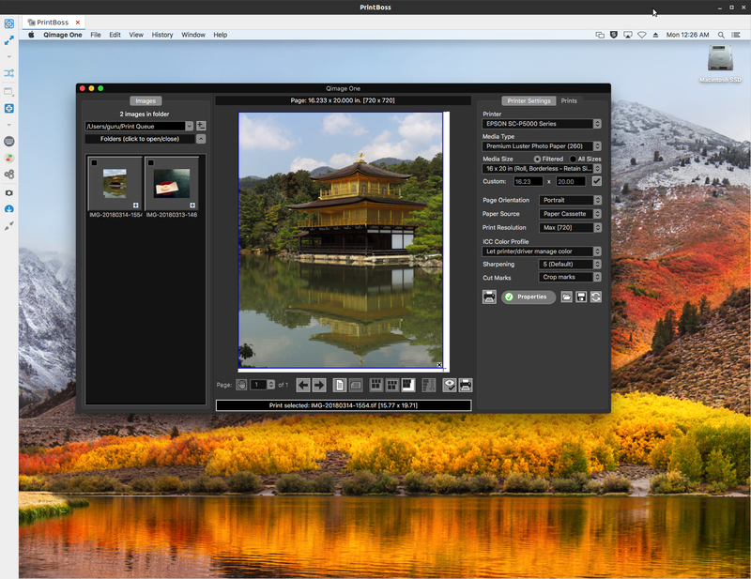Save printer settings with floppy icon
This screenshot has width=751, height=579.
pyautogui.click(x=581, y=297)
